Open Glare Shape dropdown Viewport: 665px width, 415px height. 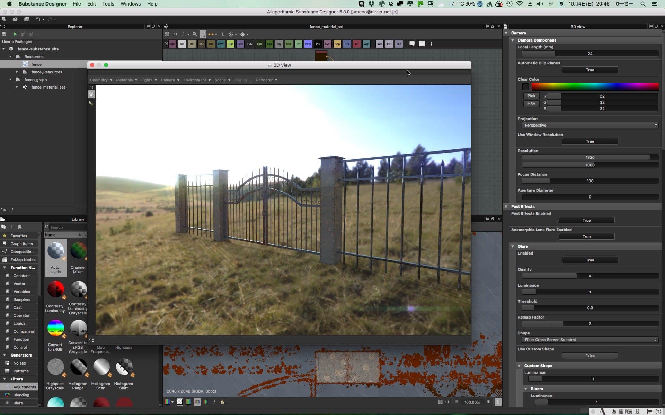[x=589, y=340]
